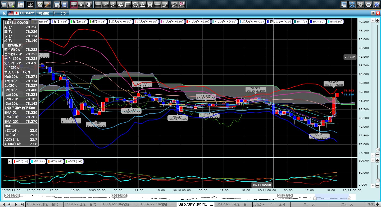Switch to the USD/JPY 5分足 tab
This screenshot has height=207, width=381.
pyautogui.click(x=233, y=204)
